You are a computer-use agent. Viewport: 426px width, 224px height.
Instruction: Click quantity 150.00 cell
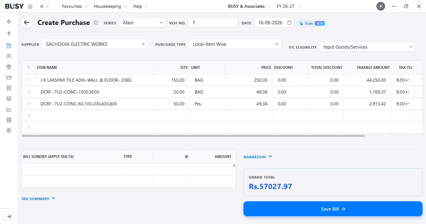[172, 80]
